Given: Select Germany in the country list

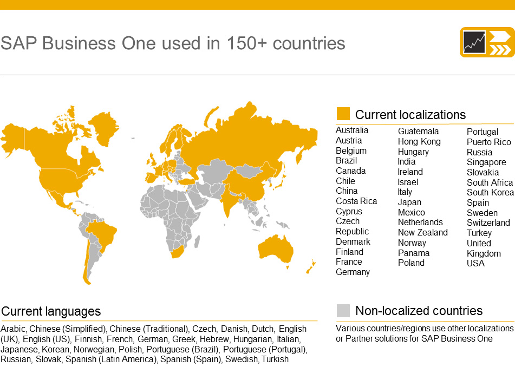Looking at the screenshot, I should [353, 272].
